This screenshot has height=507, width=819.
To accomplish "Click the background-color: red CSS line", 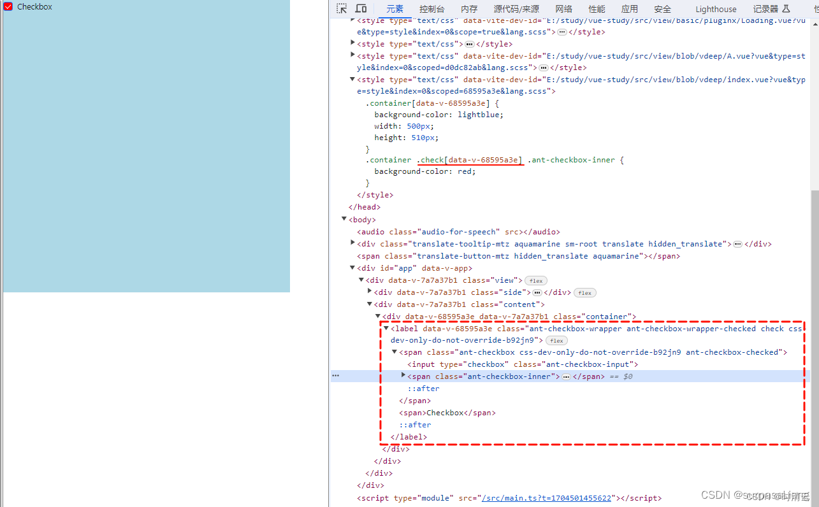I will [425, 171].
